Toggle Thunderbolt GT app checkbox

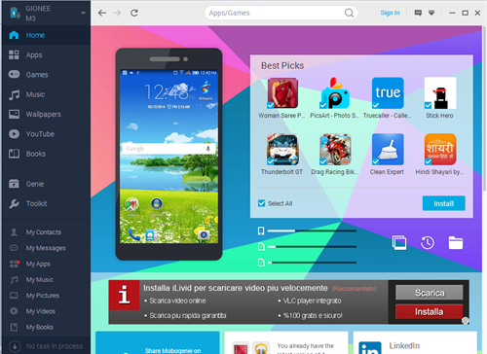click(x=271, y=161)
